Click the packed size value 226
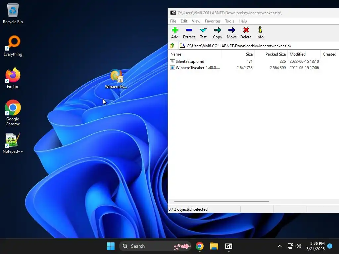The image size is (339, 254). (283, 61)
